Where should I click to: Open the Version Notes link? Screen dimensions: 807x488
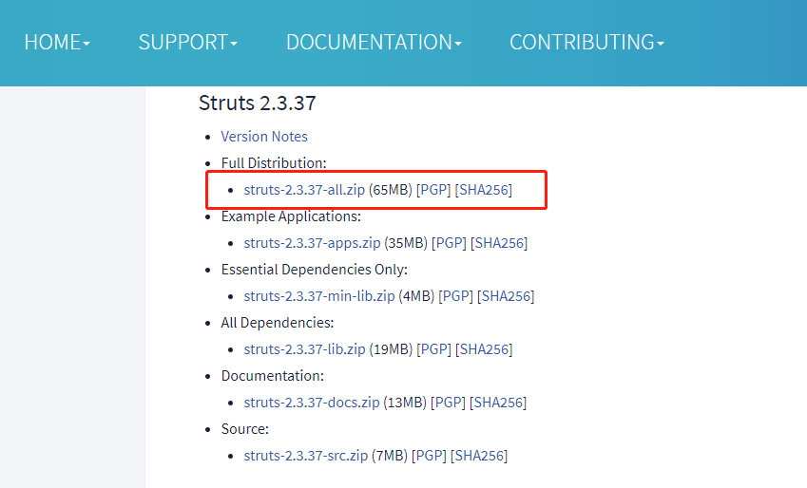264,137
